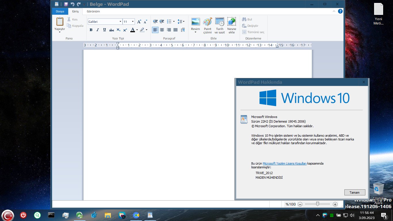Toggle italic formatting
This screenshot has height=221, width=393.
[98, 30]
